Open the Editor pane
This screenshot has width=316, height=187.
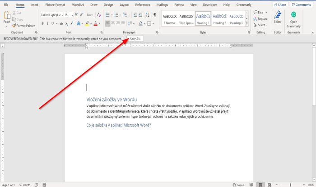pos(278,15)
